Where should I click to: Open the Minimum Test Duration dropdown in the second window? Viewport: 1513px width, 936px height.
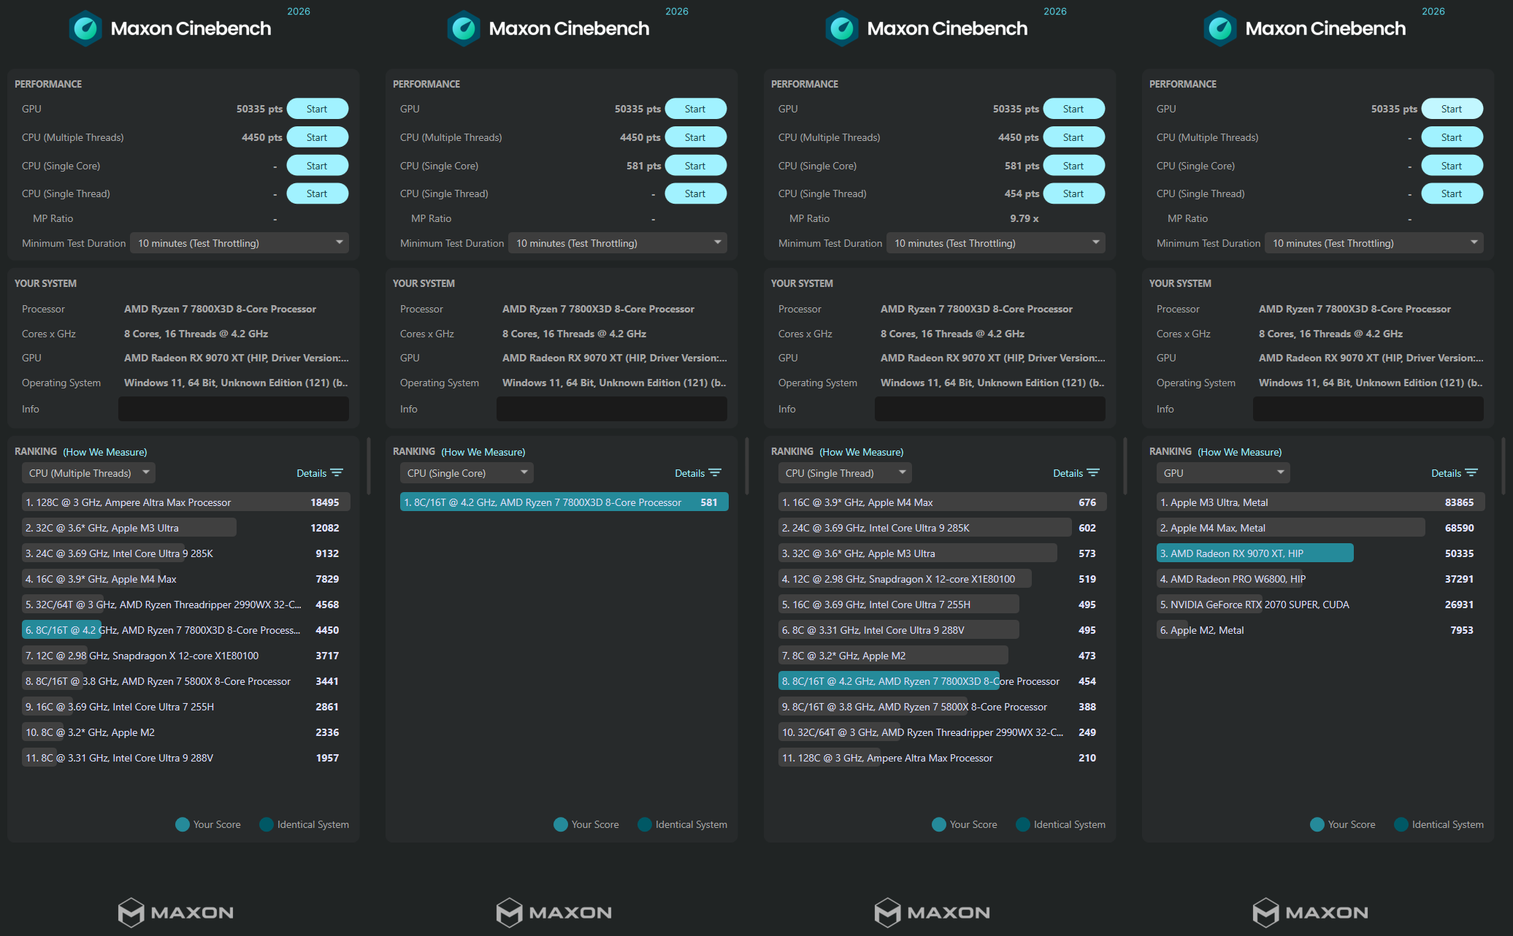(618, 243)
